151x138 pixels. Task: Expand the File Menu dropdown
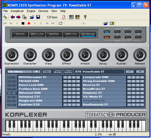coord(24,72)
